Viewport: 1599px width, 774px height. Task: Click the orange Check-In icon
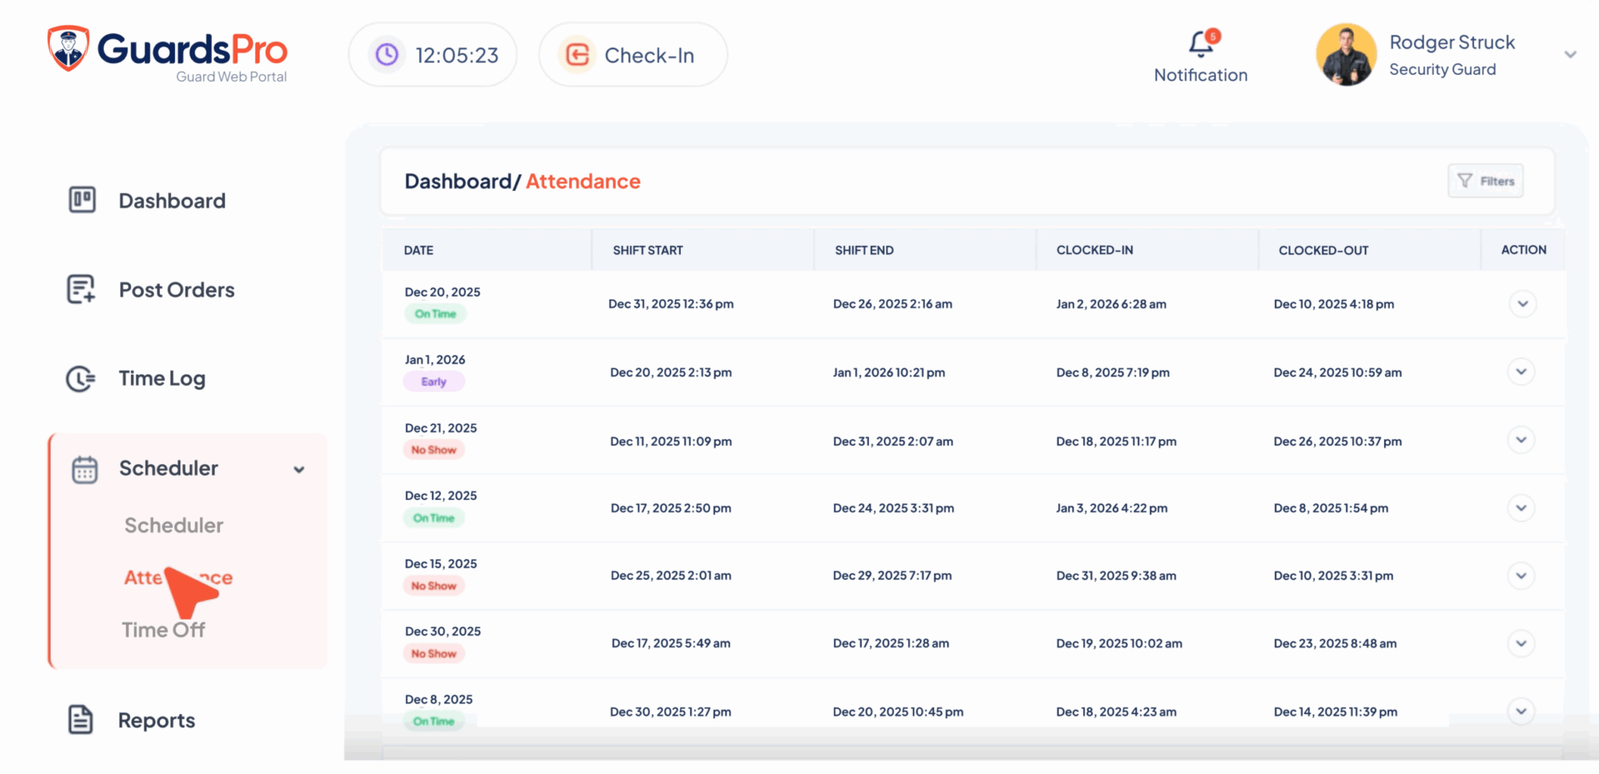click(577, 55)
